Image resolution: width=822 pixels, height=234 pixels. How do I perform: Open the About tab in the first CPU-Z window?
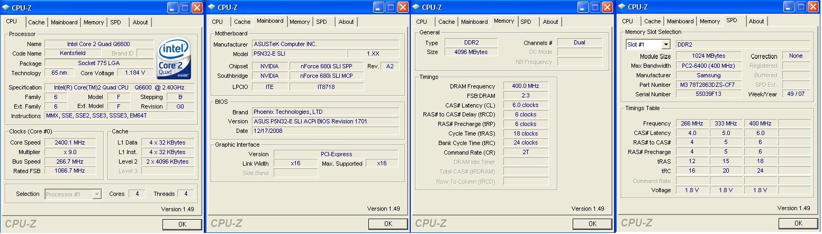pyautogui.click(x=140, y=22)
